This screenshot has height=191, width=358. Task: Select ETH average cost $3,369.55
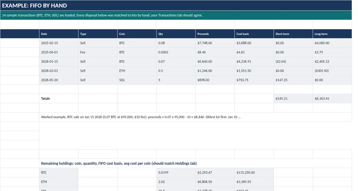click(x=254, y=182)
